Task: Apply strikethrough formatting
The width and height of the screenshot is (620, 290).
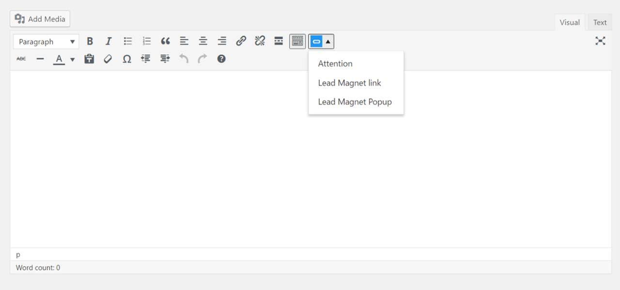Action: 21,59
